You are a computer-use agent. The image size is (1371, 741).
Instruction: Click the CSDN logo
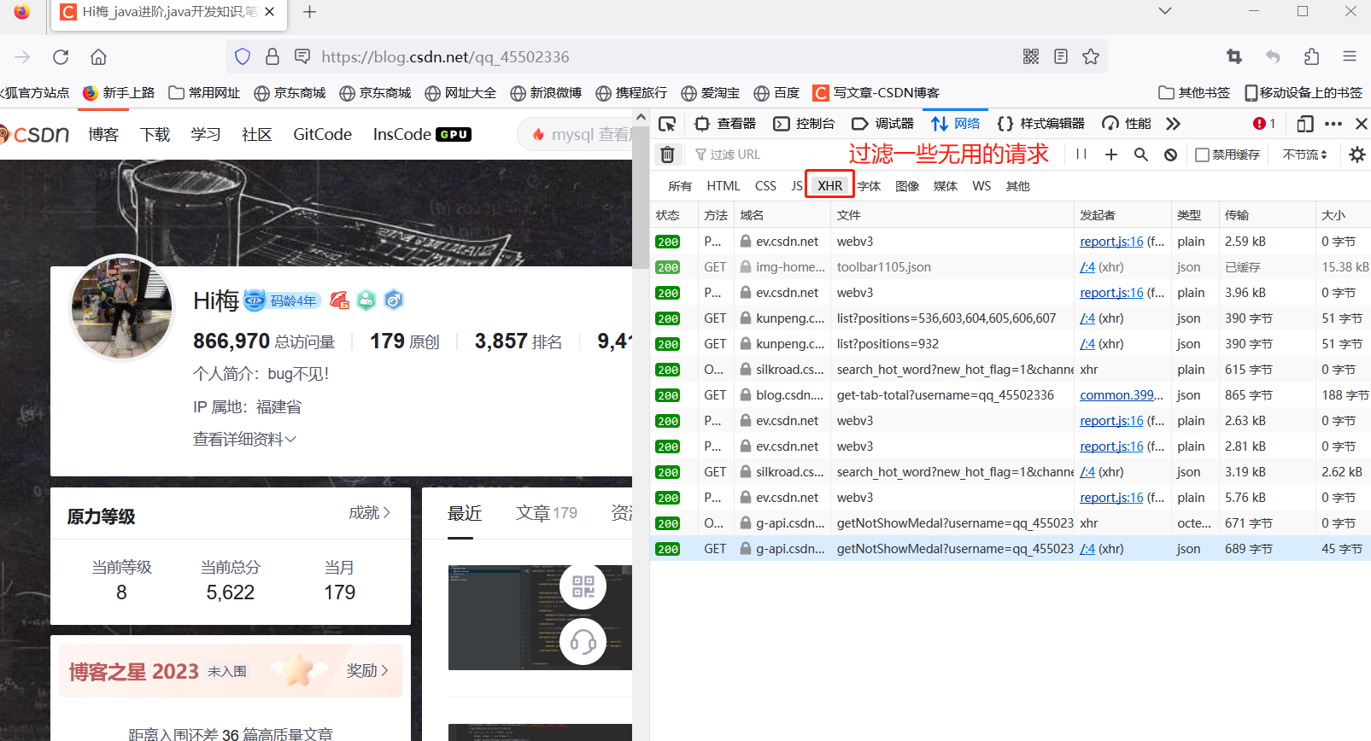click(x=35, y=134)
